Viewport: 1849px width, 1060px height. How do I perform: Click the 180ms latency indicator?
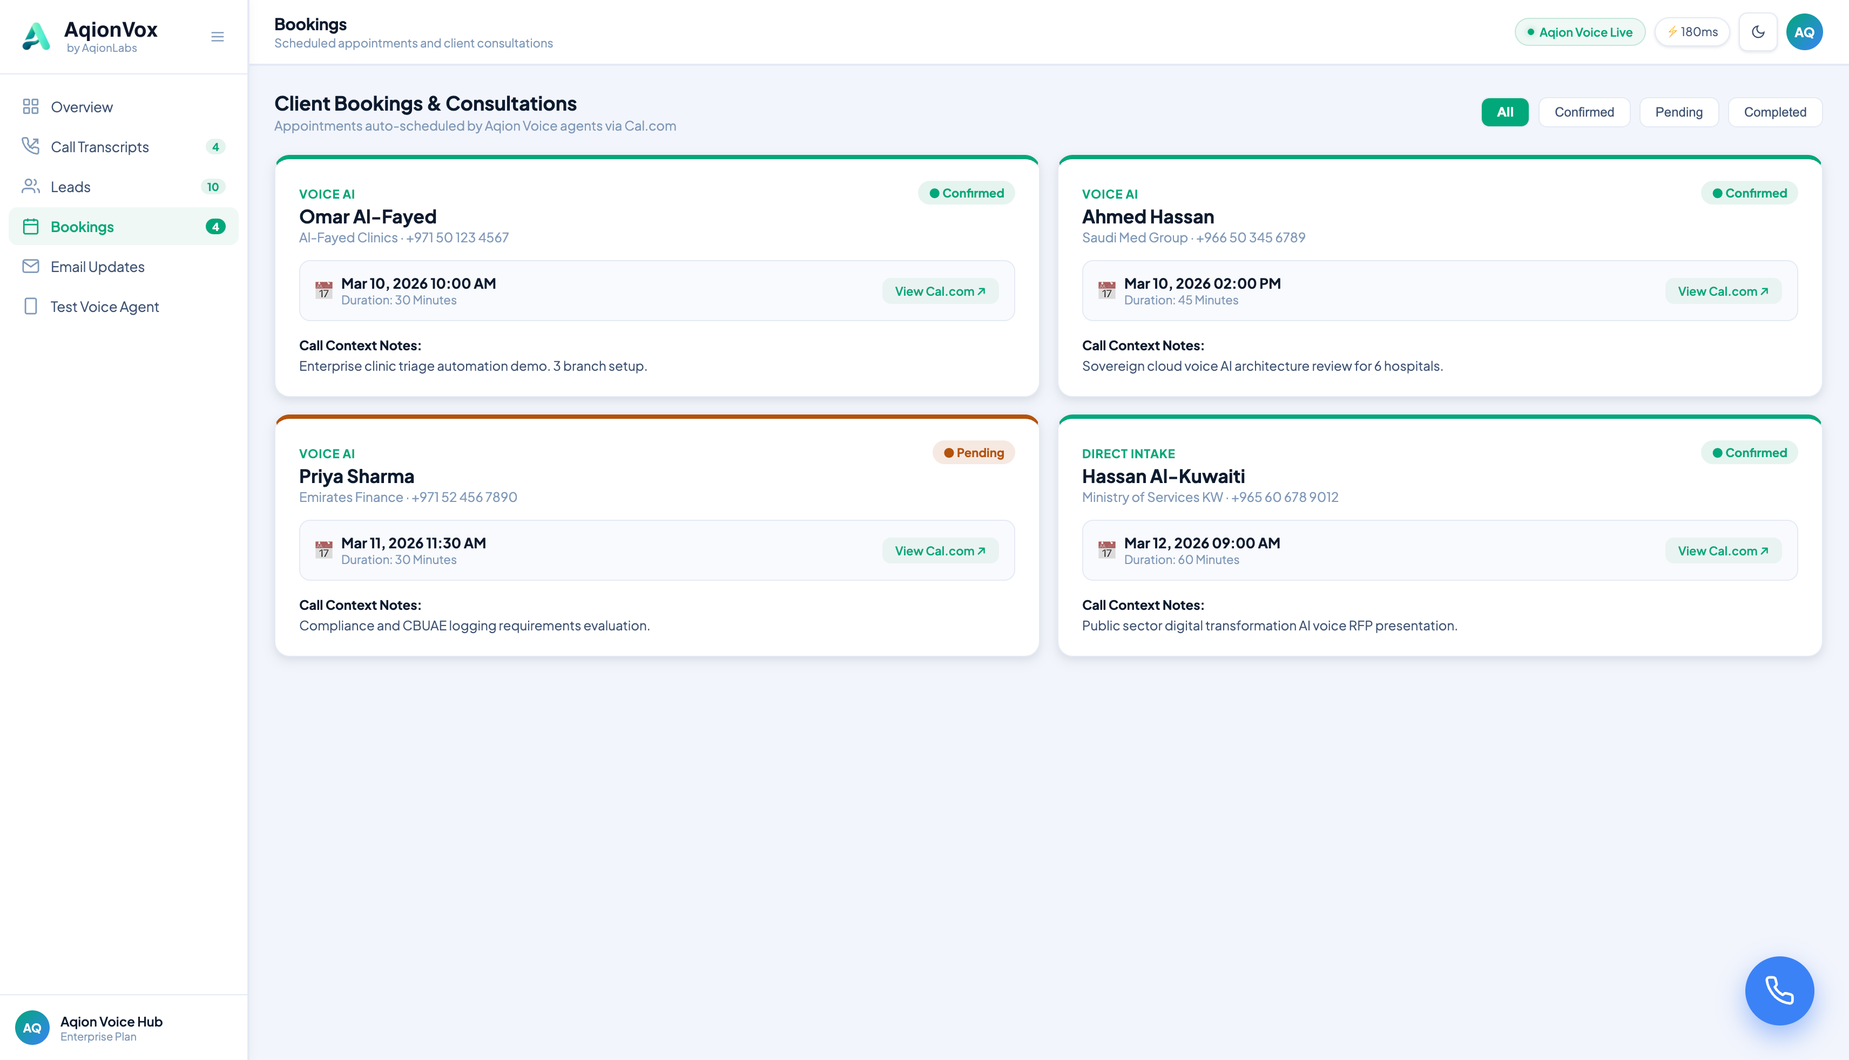[x=1692, y=32]
